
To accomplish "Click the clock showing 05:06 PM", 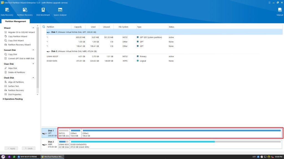I will click(x=278, y=157).
